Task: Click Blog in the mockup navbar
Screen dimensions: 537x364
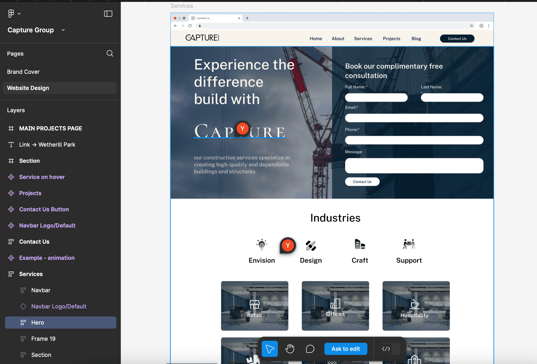Action: click(416, 39)
